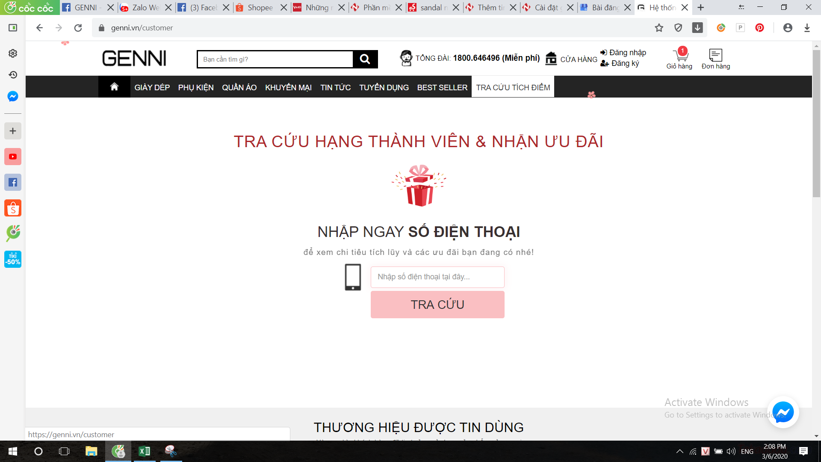Focus the phone number input field
This screenshot has width=821, height=462.
click(437, 277)
